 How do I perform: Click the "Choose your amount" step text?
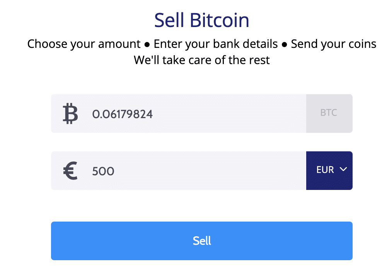[x=84, y=44]
